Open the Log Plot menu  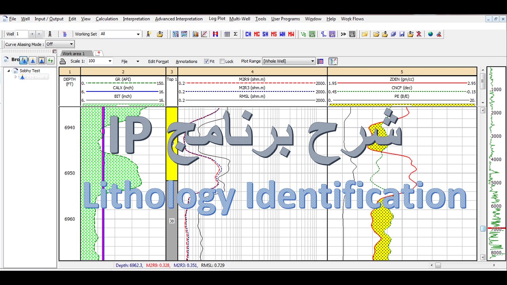[x=217, y=19]
